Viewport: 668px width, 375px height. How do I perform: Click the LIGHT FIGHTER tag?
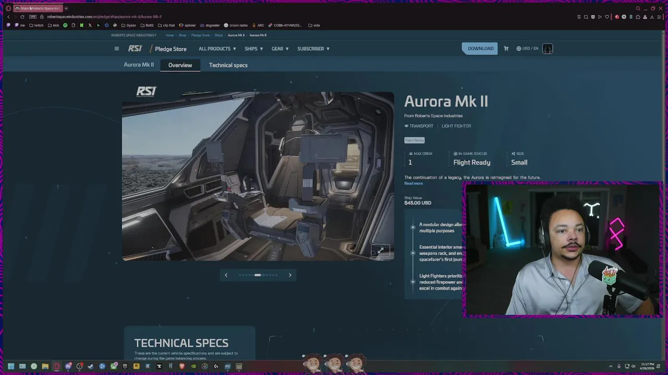[x=456, y=126]
